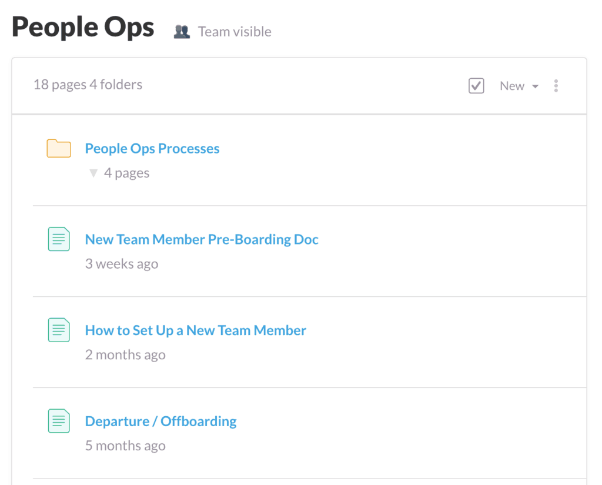Click the 2 months ago timestamp
This screenshot has height=485, width=602.
pyautogui.click(x=125, y=355)
